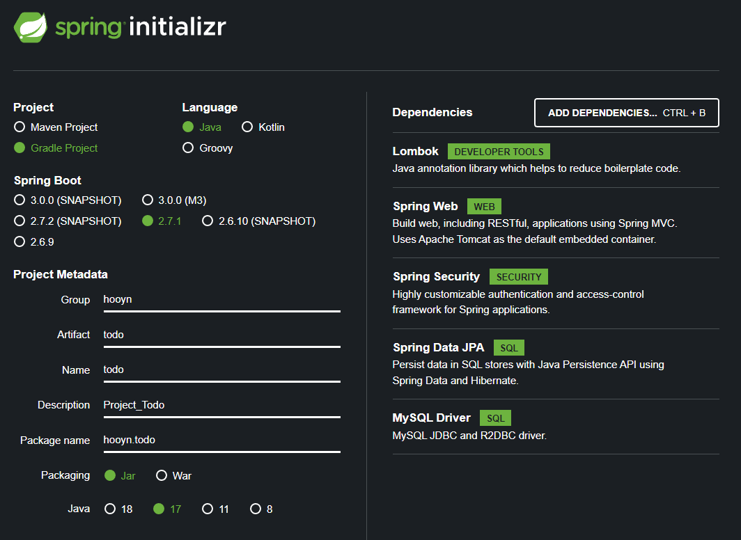741x540 pixels.
Task: Click the spring initializr title text
Action: tap(141, 27)
